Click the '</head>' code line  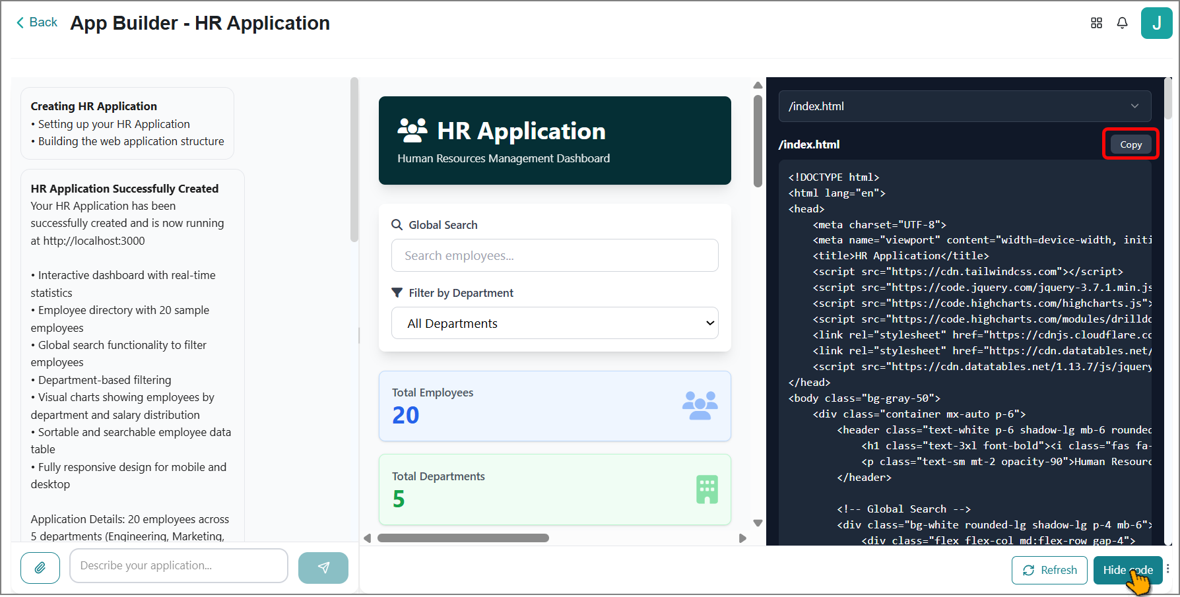[x=809, y=383]
